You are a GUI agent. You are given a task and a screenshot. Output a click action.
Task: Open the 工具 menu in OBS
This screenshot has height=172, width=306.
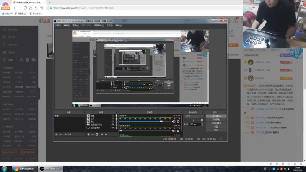click(x=109, y=26)
